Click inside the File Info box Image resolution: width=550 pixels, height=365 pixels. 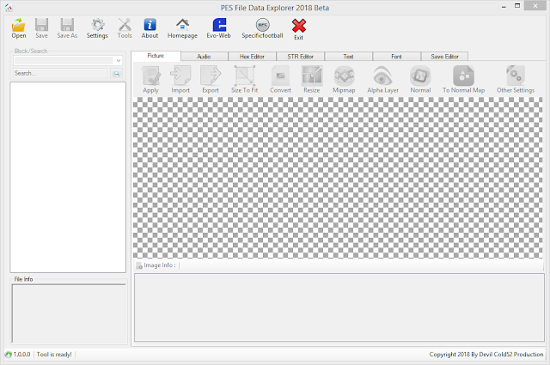[x=69, y=313]
